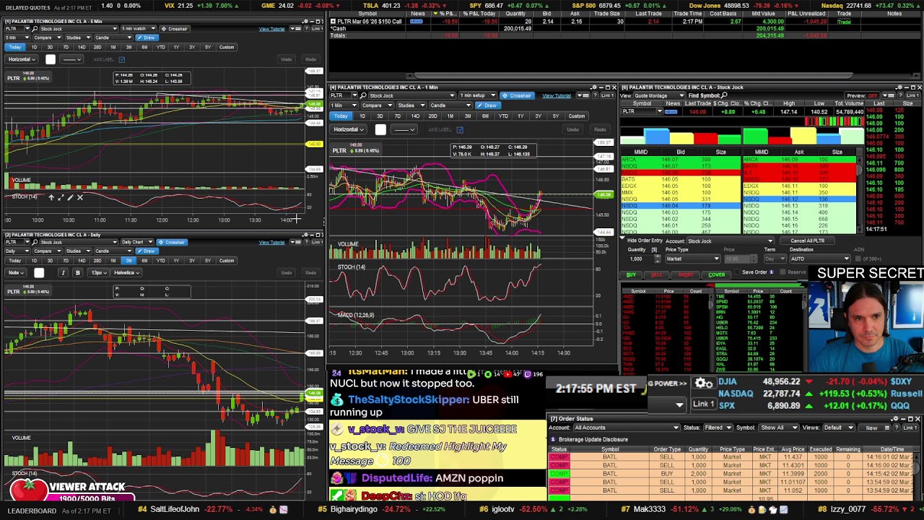This screenshot has height=520, width=924.
Task: Open Quote Montage view dropdown
Action: pos(661,95)
